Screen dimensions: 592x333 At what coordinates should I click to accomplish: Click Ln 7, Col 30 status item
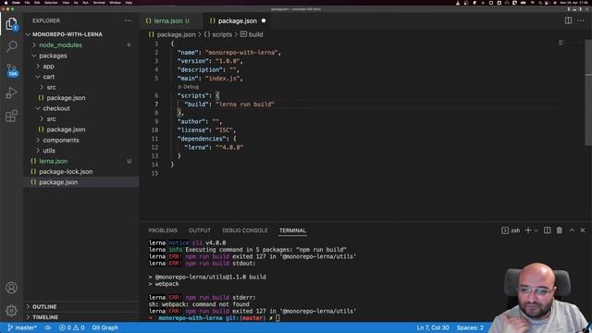433,327
